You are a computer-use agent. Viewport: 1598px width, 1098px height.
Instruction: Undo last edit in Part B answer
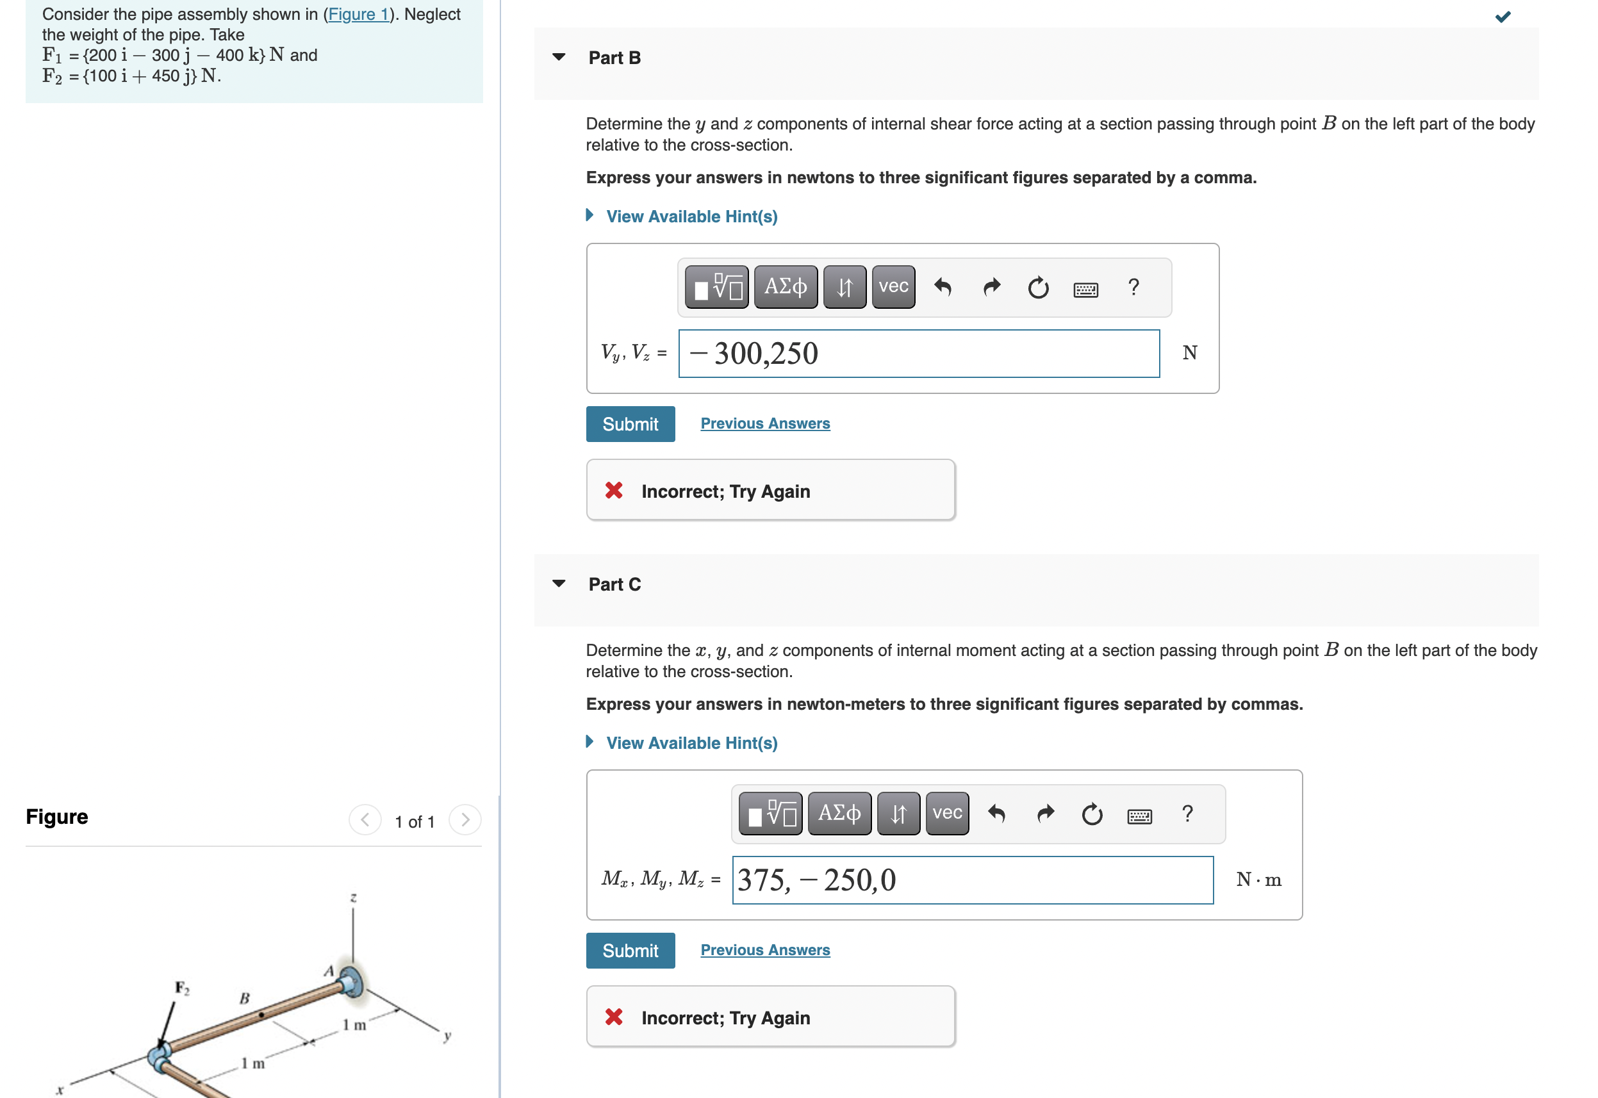943,287
